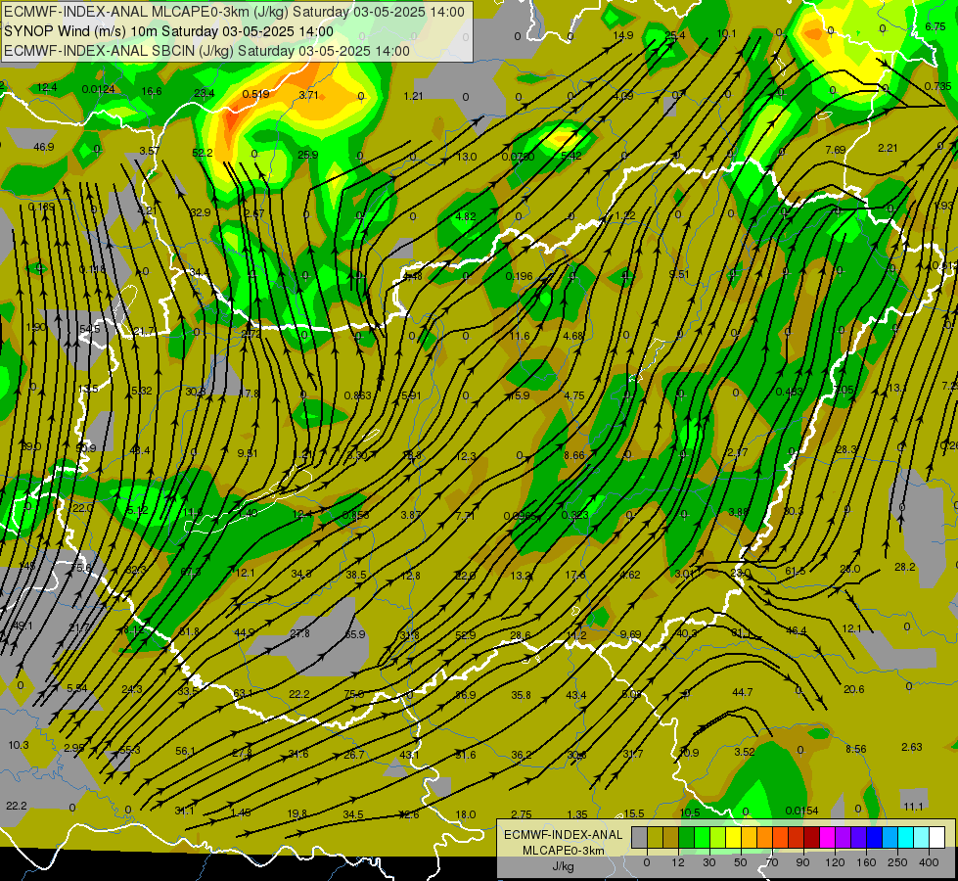Screen dimensions: 958x881
Task: Click the cyan swatch left of white
Action: coord(922,838)
